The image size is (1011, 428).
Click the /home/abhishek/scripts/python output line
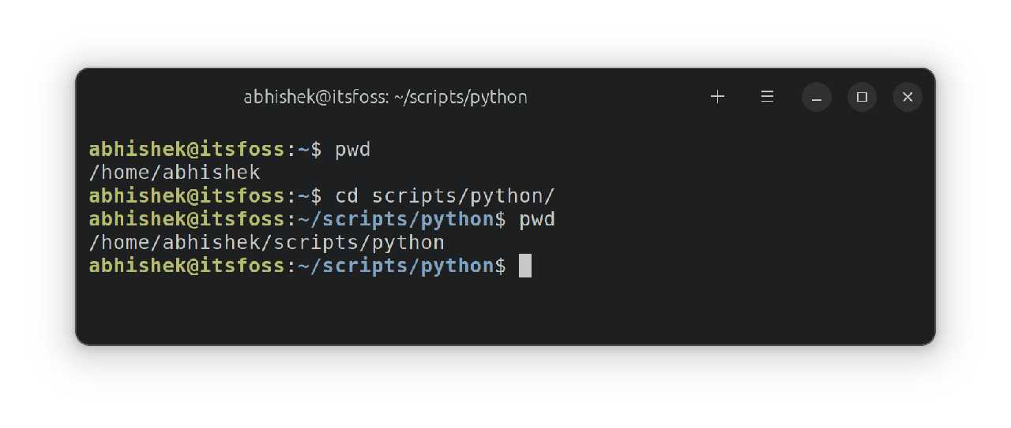(x=266, y=242)
